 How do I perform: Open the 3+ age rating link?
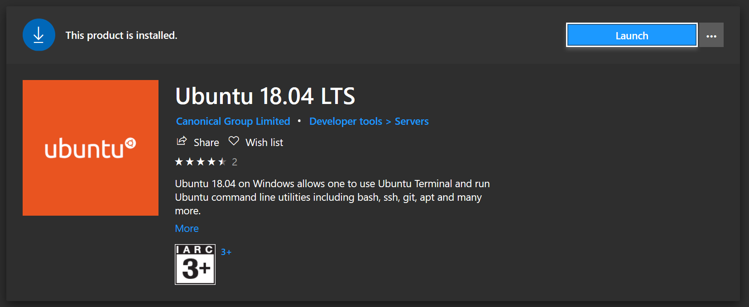click(x=226, y=252)
